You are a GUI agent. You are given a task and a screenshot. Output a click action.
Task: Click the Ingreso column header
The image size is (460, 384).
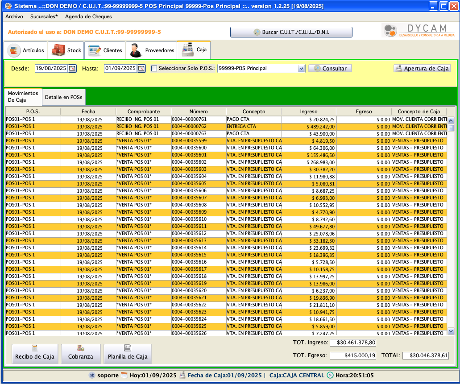point(309,111)
